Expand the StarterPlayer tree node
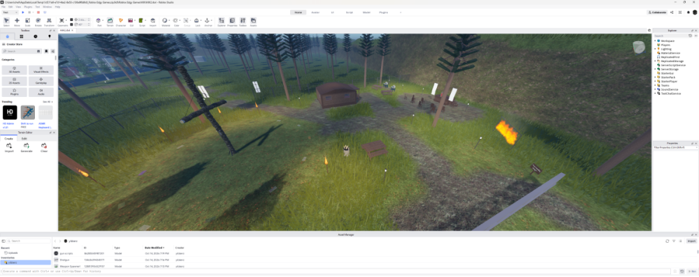 655,82
